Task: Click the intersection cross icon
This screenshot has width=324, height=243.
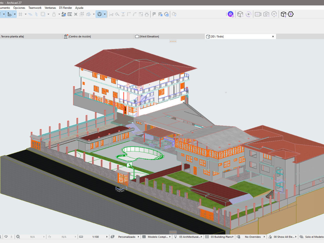Action: pyautogui.click(x=76, y=14)
